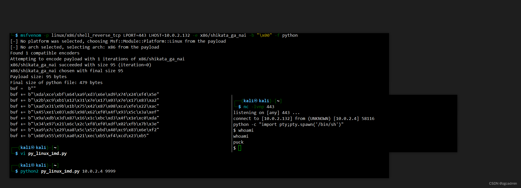Click the buf line starting \xad\x31\x9b
Screen dimensions: 521x188
tap(85, 106)
